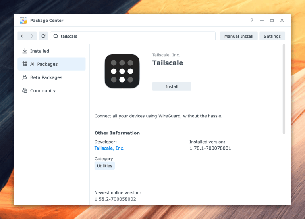Open the Tailscale, Inc. developer link
This screenshot has height=219, width=305.
click(109, 148)
